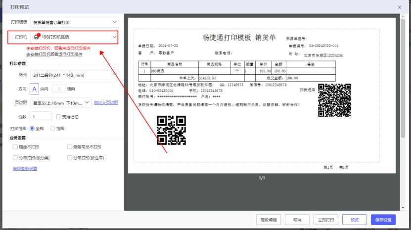The width and height of the screenshot is (411, 230).
Task: Expand the 打印机 printer dropdown
Action: pos(75,37)
